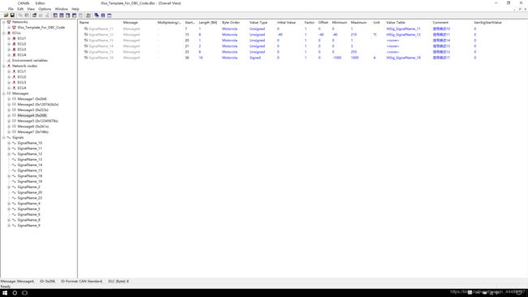Open the File menu
This screenshot has height=297, width=528.
click(11, 9)
